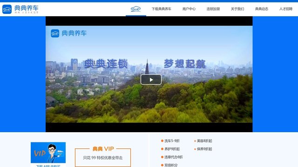Open the car icon home tab
298x167 pixels.
tap(135, 9)
